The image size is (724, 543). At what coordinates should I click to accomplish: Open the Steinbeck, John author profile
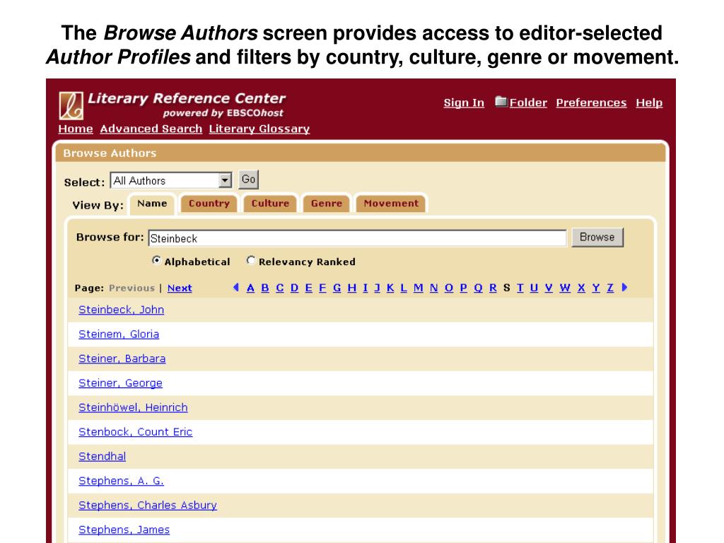click(x=122, y=310)
